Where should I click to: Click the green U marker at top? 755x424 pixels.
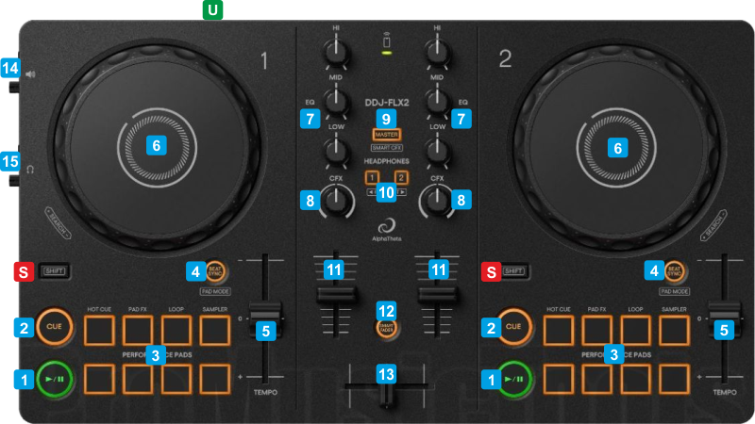(215, 10)
